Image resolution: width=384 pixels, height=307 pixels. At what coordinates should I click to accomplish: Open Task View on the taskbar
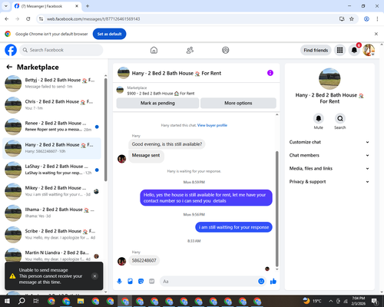(36, 301)
